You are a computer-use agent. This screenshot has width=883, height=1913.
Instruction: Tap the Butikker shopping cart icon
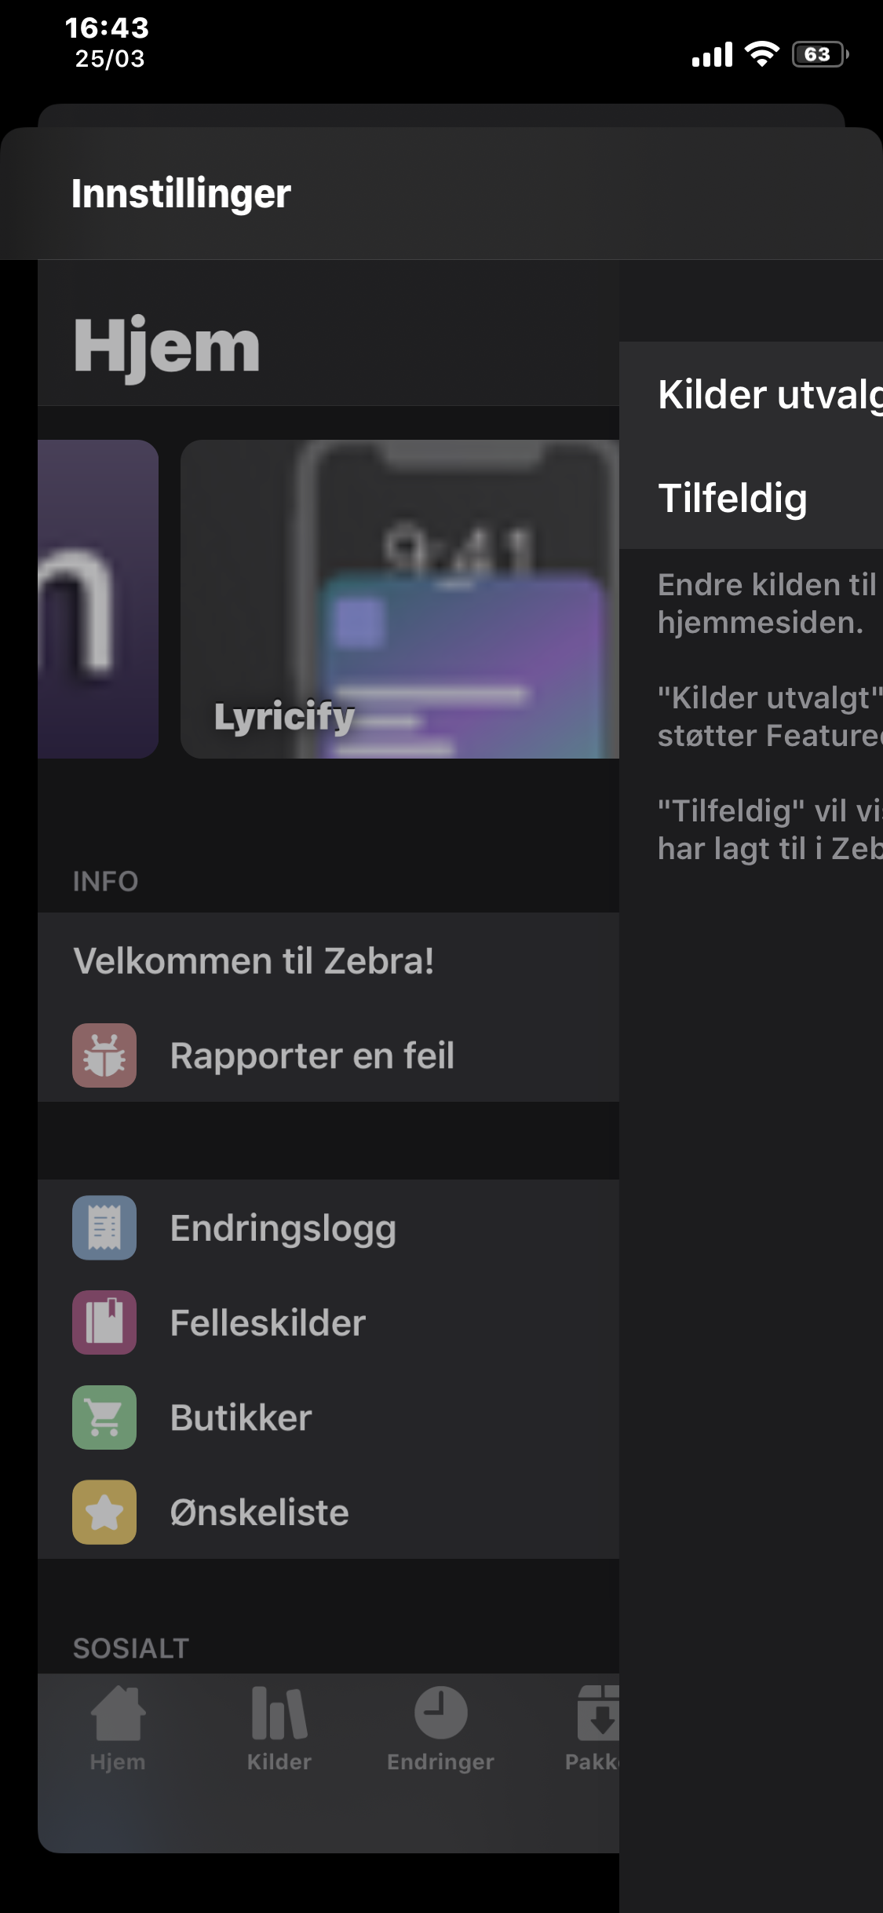coord(104,1417)
